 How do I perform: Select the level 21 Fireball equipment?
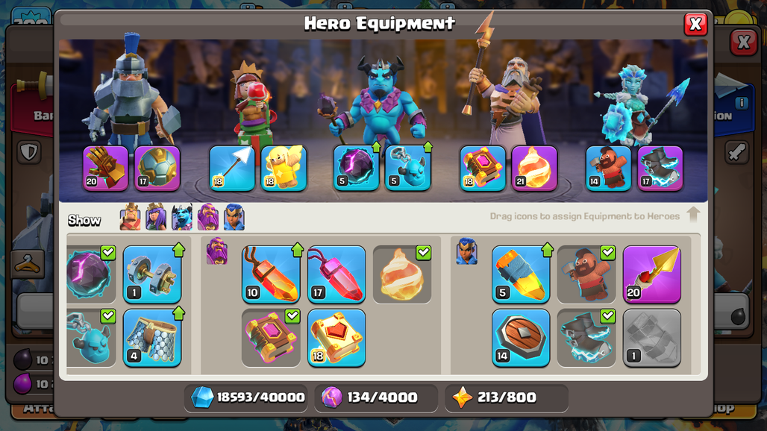tap(534, 168)
